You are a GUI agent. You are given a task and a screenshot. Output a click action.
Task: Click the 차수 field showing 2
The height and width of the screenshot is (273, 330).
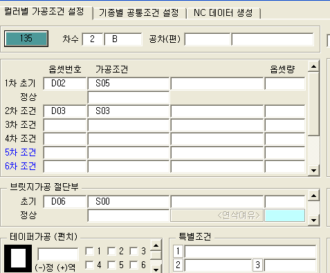(x=92, y=39)
